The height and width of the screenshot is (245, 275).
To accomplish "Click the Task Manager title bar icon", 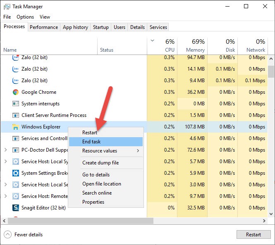I will click(x=7, y=7).
